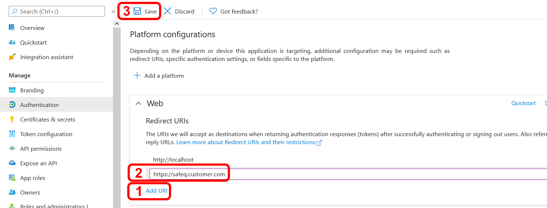Viewport: 547px width, 208px height.
Task: Click the Overview icon in sidebar
Action: click(x=12, y=28)
